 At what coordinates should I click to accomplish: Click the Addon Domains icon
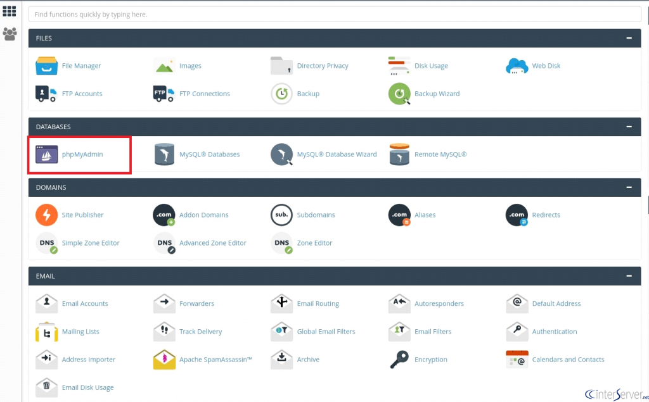point(164,215)
